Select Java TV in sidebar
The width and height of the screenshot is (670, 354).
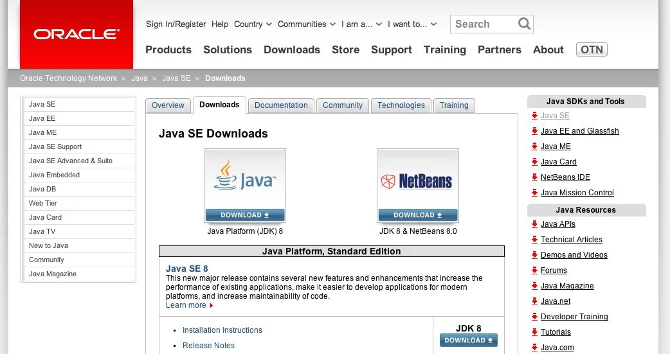(x=78, y=231)
